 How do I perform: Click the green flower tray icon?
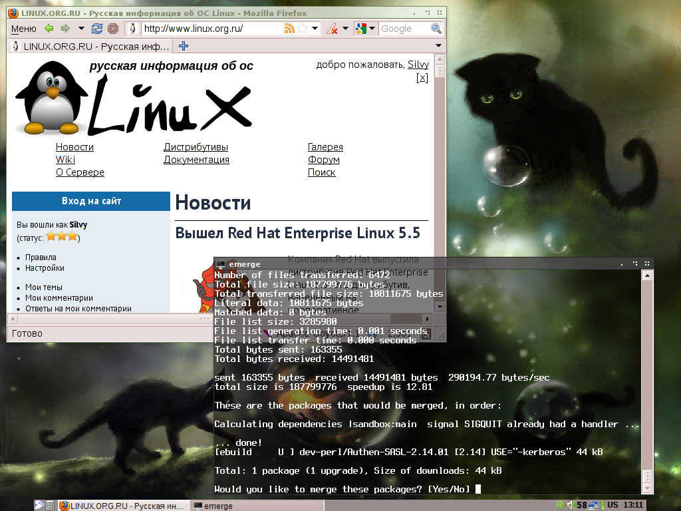point(560,505)
